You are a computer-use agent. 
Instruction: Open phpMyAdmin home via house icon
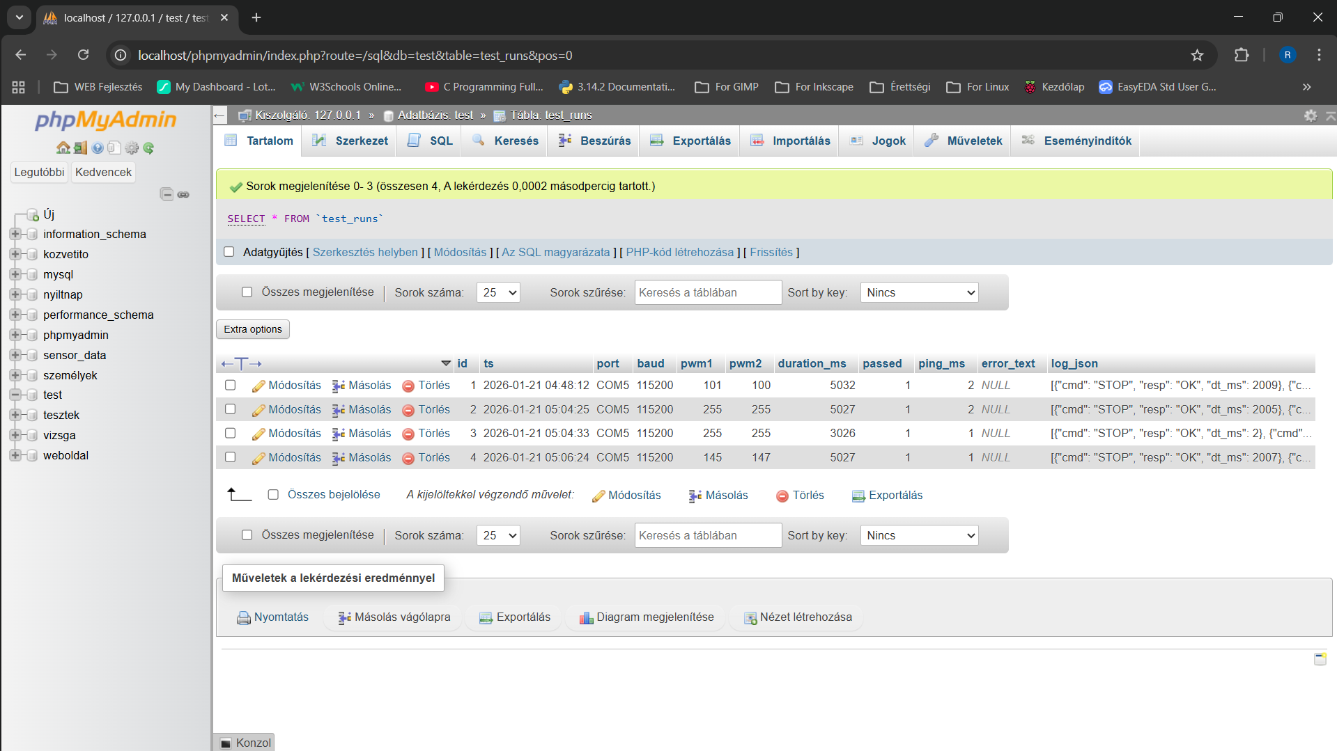coord(63,148)
